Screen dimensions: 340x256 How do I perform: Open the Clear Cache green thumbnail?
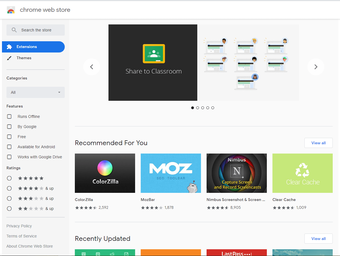click(302, 173)
